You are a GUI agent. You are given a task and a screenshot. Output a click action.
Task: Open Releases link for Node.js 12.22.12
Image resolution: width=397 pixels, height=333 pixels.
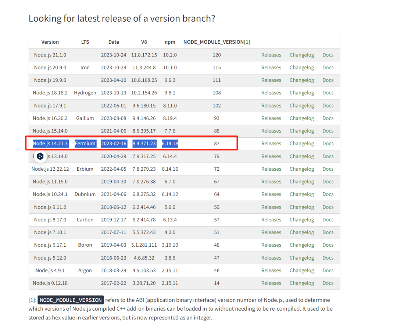(271, 169)
